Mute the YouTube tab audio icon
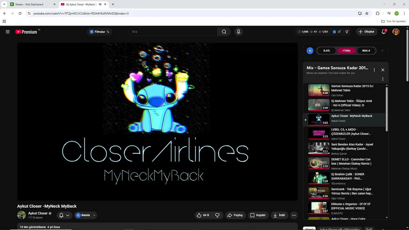This screenshot has height=230, width=409. click(x=100, y=4)
